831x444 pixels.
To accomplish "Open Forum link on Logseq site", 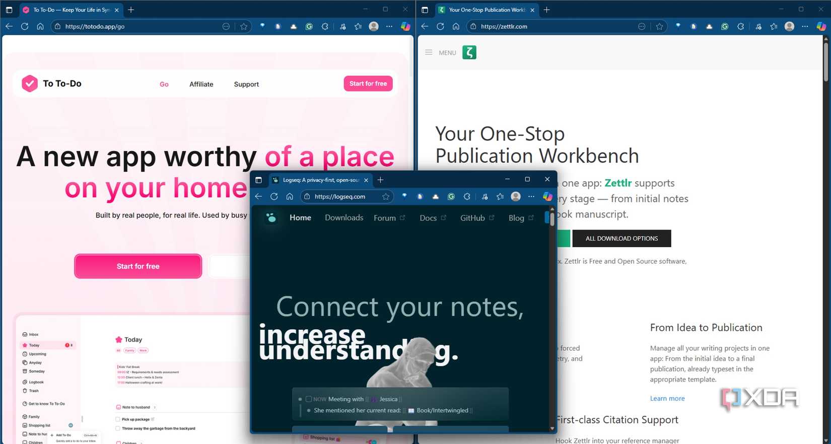I will tap(389, 217).
